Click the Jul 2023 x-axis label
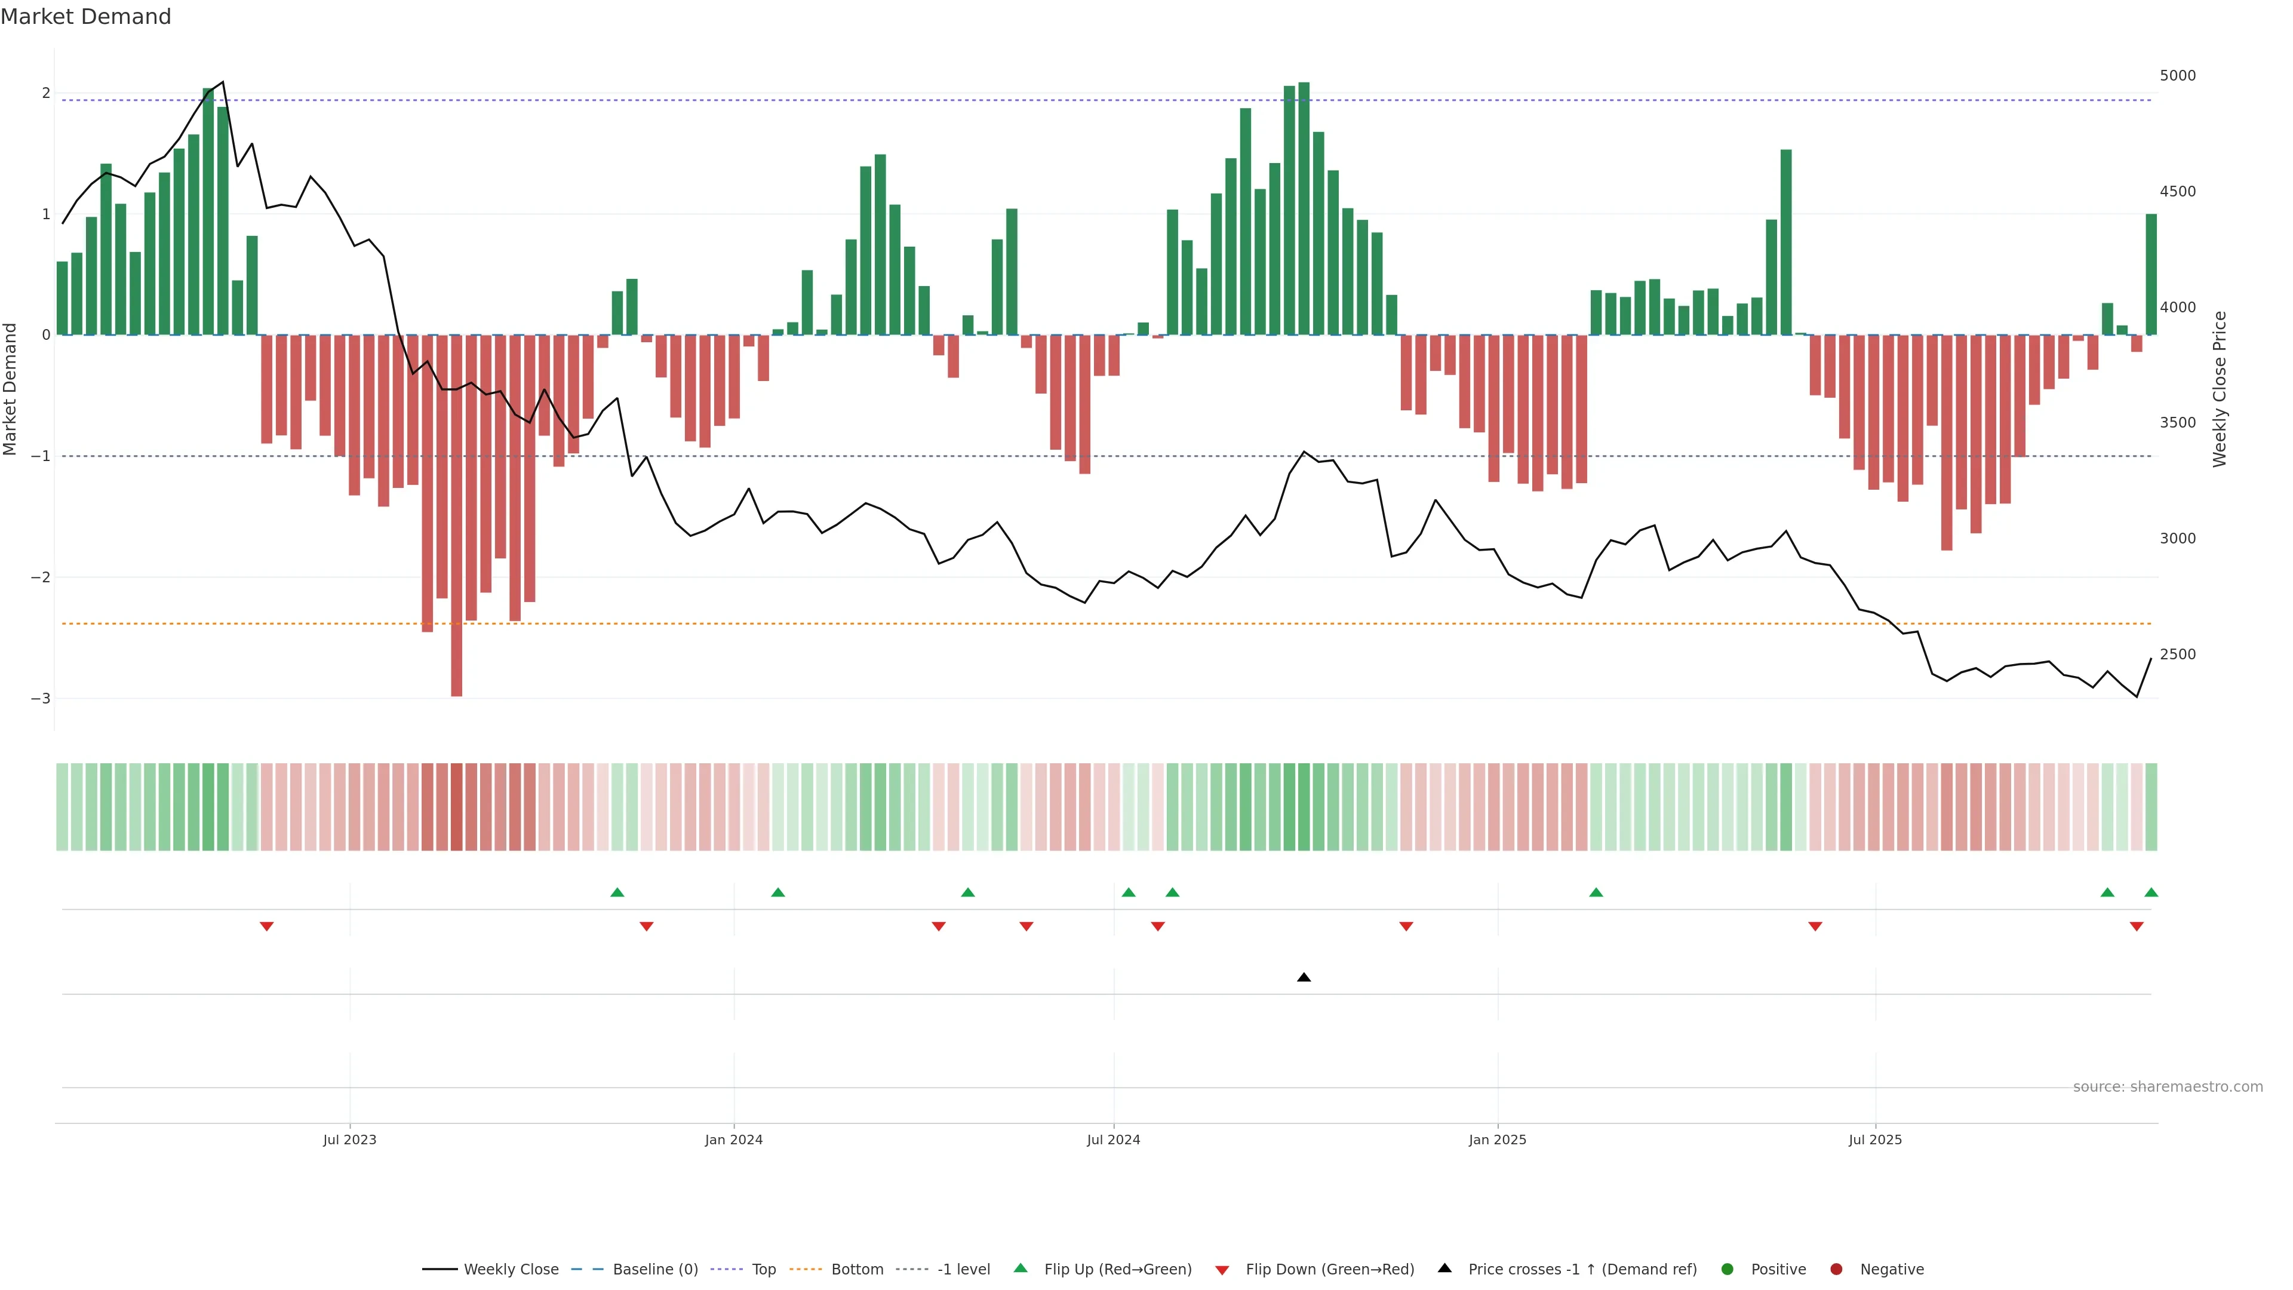Image resolution: width=2293 pixels, height=1290 pixels. click(x=349, y=1139)
